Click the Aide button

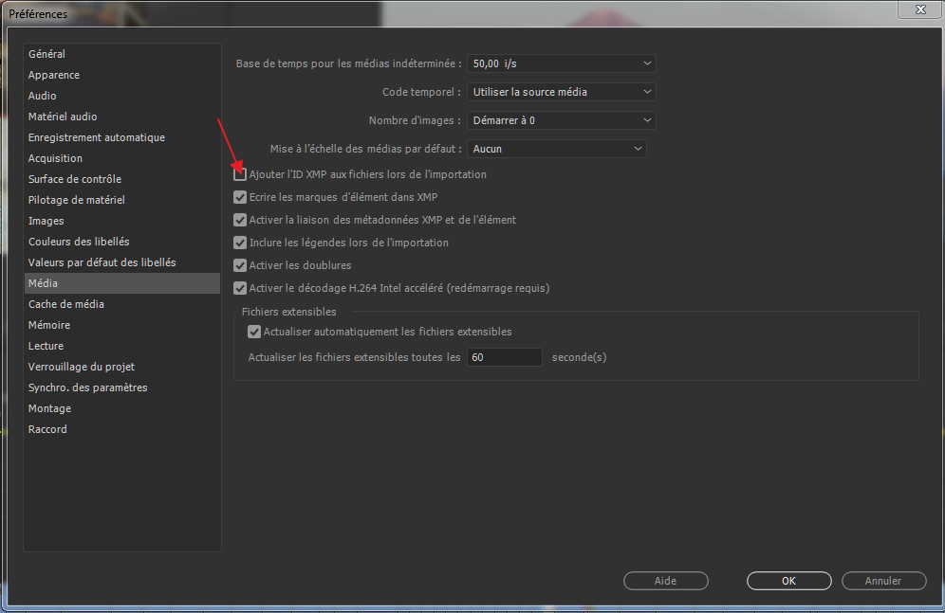665,581
